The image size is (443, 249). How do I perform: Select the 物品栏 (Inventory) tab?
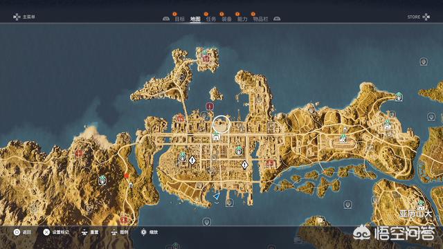click(260, 19)
